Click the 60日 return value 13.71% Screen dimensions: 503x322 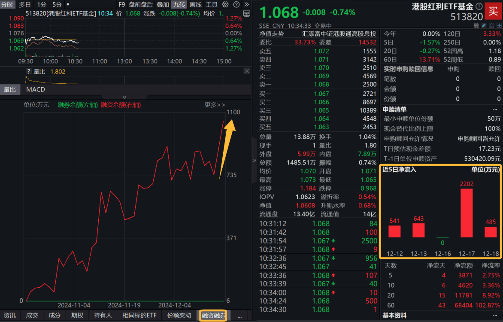click(x=430, y=59)
